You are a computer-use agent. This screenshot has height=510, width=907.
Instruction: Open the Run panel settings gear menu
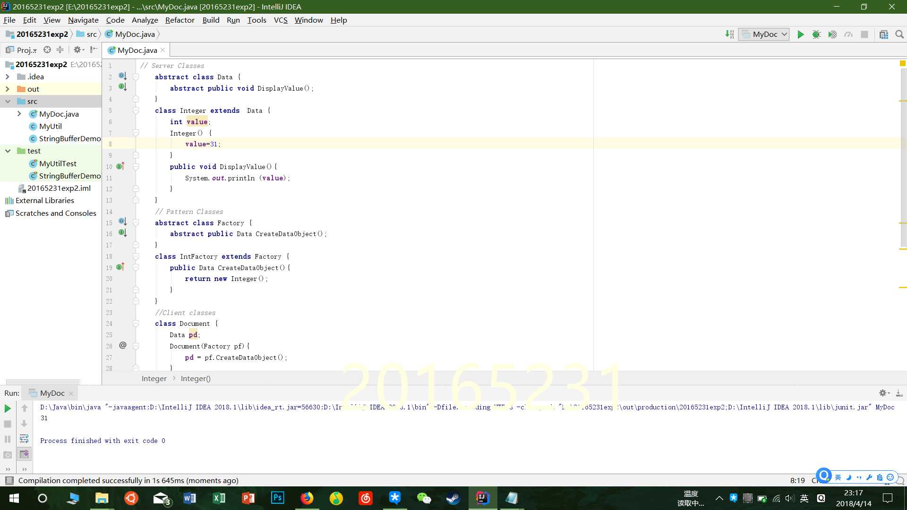(x=884, y=393)
